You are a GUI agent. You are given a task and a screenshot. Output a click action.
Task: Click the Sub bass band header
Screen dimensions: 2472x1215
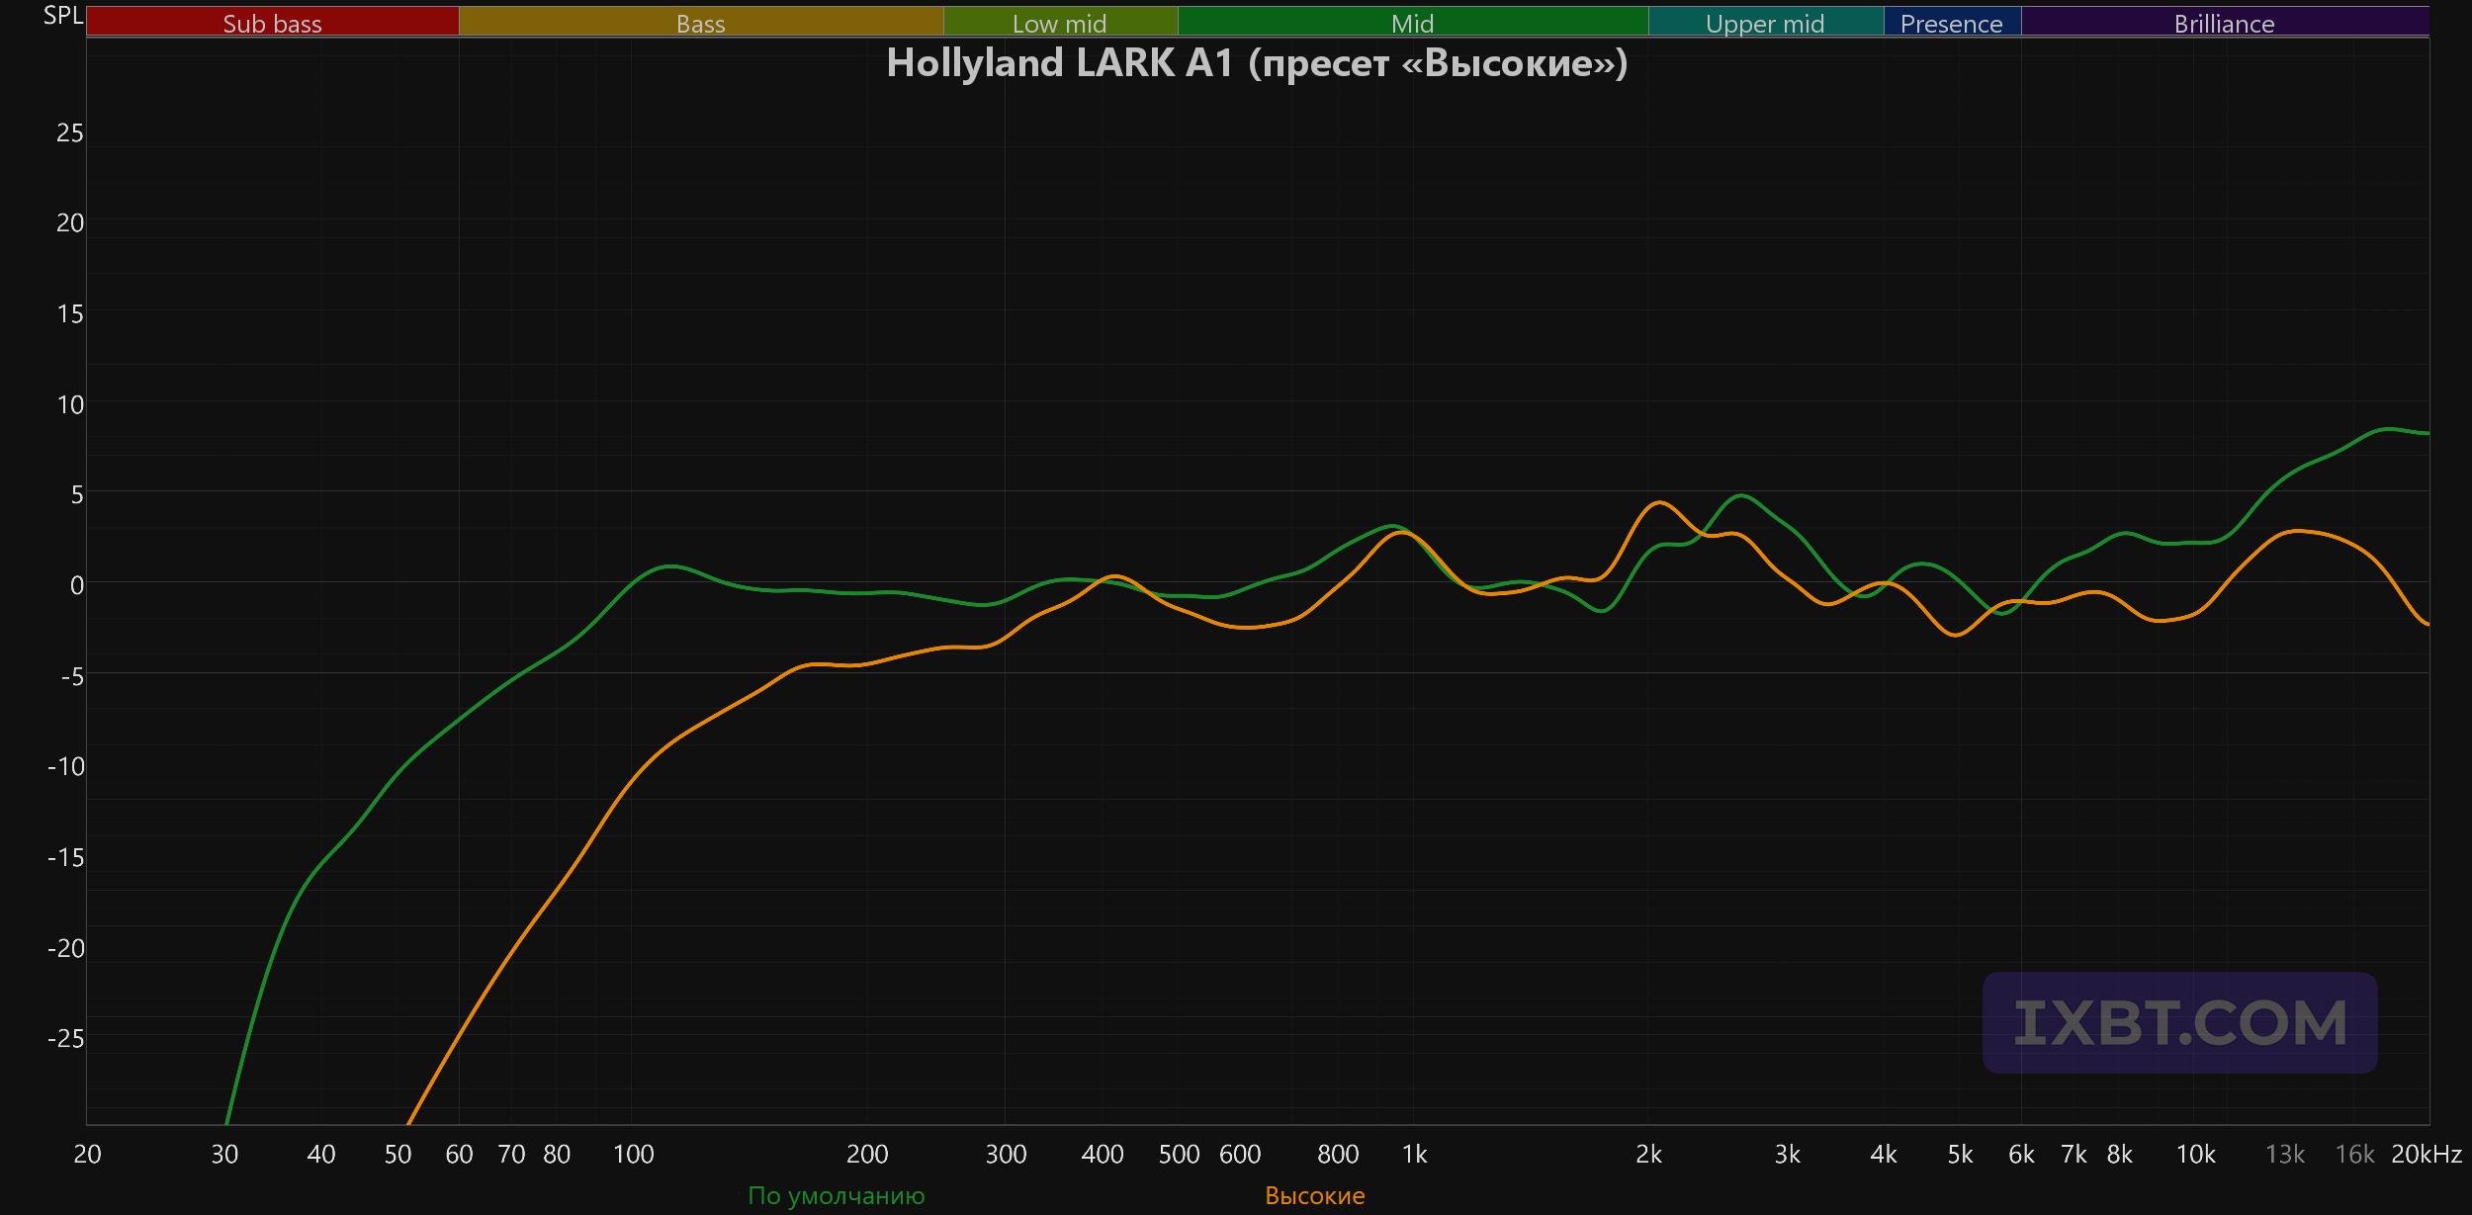click(x=273, y=22)
